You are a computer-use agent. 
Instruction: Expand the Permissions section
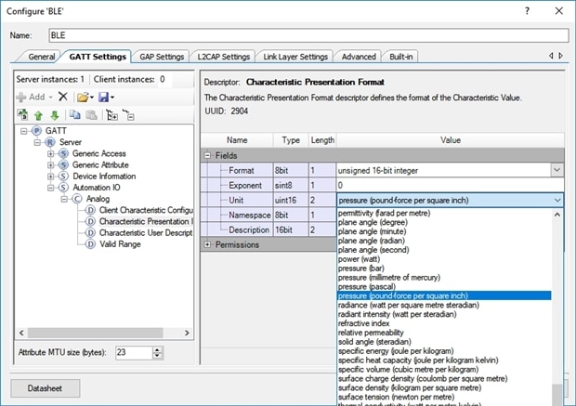[207, 245]
